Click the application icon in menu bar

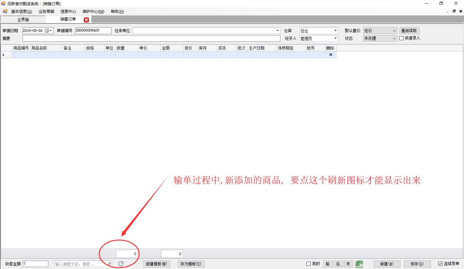pyautogui.click(x=5, y=11)
